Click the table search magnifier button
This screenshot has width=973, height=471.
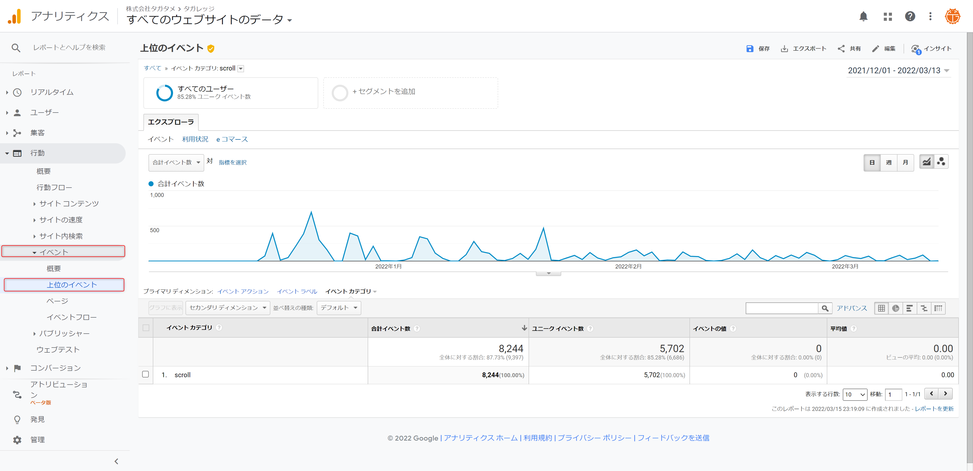tap(825, 308)
